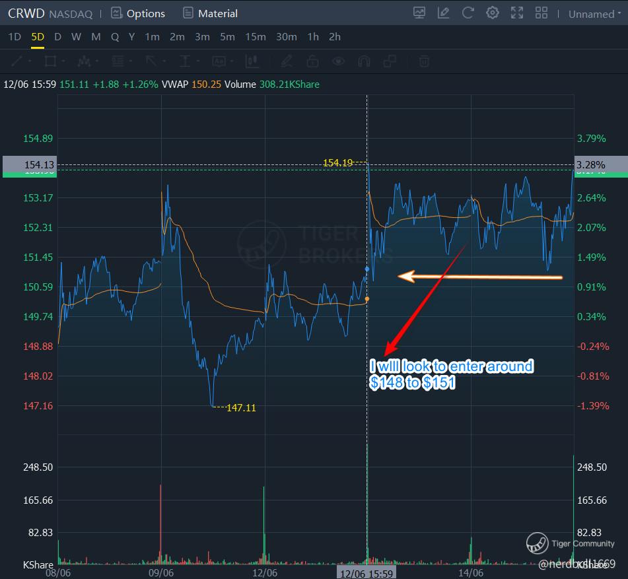Select the 2m interval tab

point(177,37)
